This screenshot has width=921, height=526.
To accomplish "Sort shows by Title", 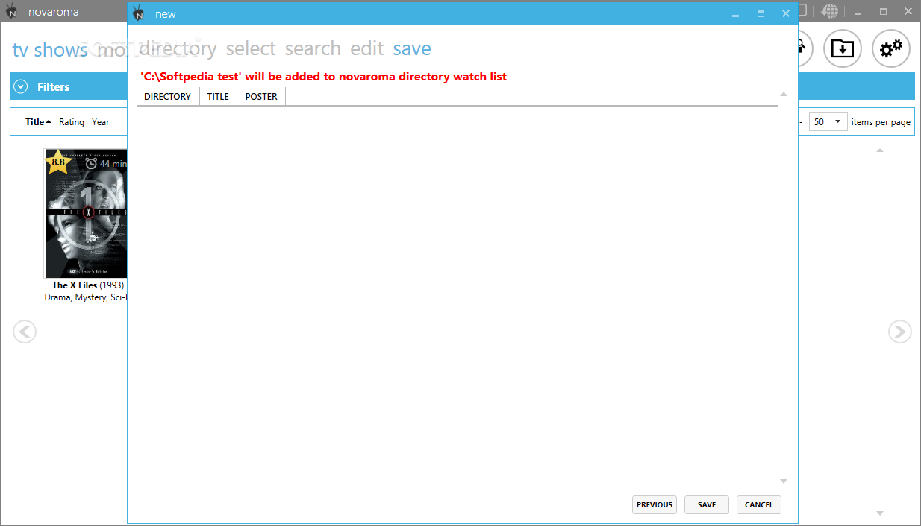I will 38,122.
